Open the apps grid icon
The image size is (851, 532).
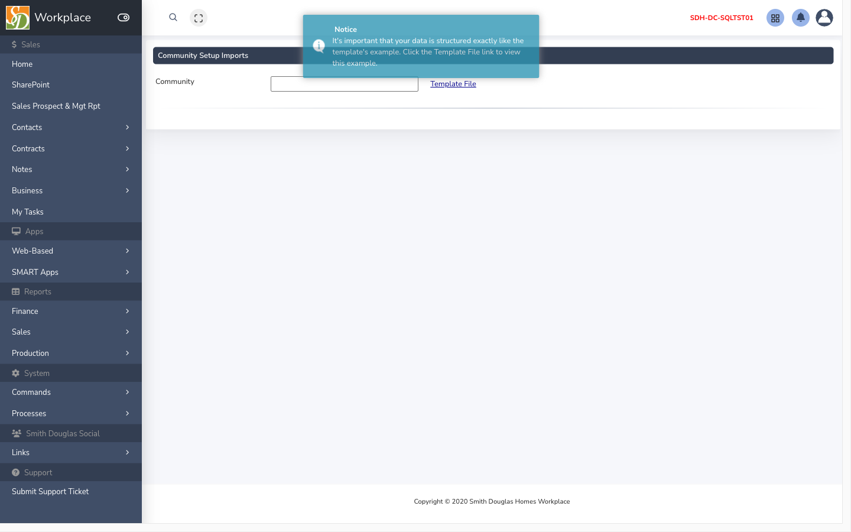coord(775,18)
